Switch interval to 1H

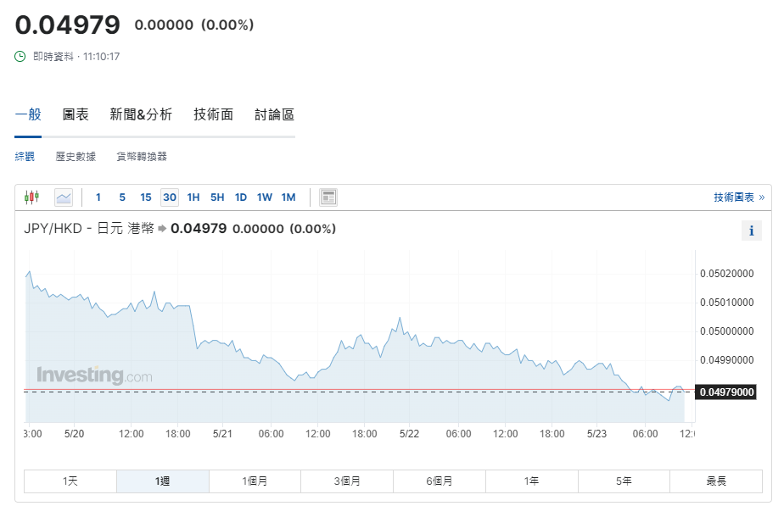tap(193, 197)
